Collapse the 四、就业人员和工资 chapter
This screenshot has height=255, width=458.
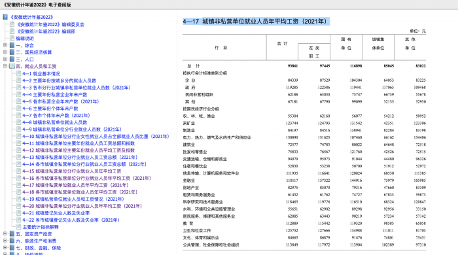(x=5, y=66)
